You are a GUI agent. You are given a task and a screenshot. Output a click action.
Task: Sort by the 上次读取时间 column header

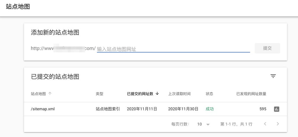(x=179, y=94)
